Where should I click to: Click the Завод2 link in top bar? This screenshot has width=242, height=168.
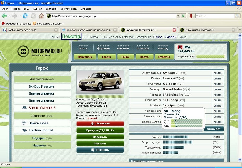(x=171, y=37)
